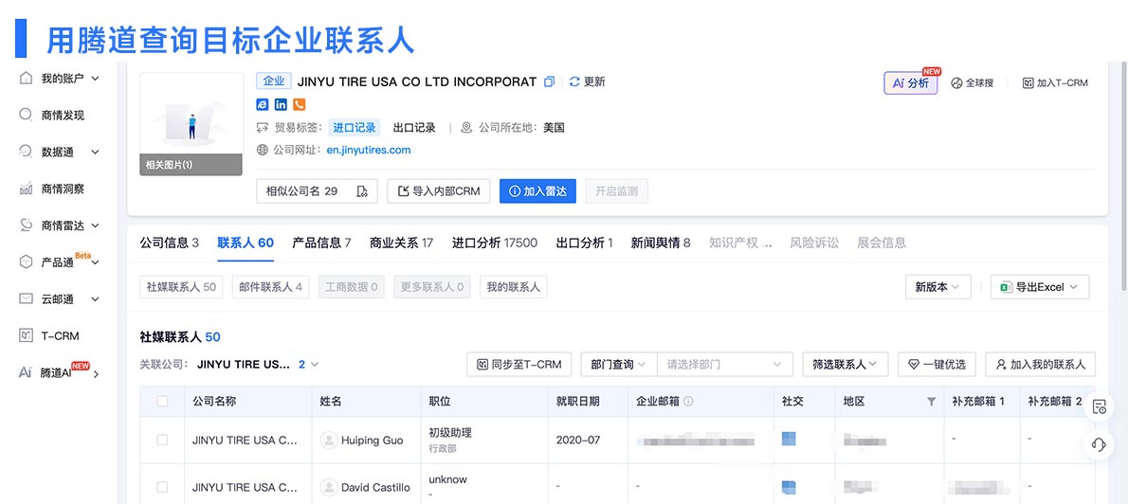Open the Internet Explorer website icon
This screenshot has width=1128, height=504.
pos(263,104)
